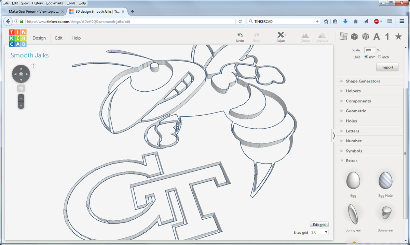This screenshot has height=245, width=410.
Task: Open the Adjust tool
Action: (281, 35)
